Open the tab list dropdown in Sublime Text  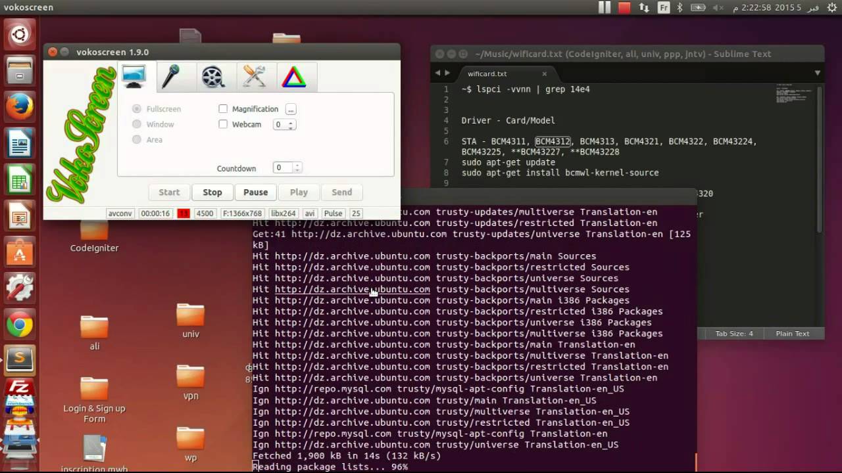(x=818, y=73)
